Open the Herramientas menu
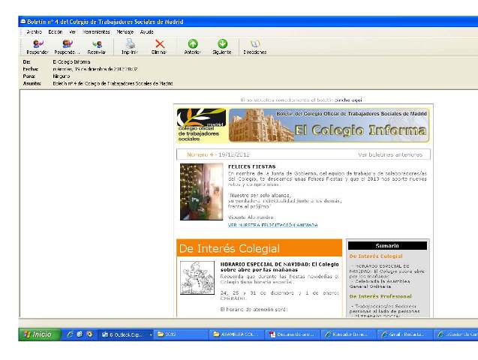 click(x=96, y=31)
